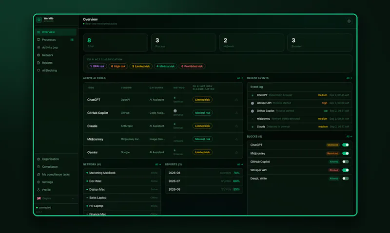
Task: Click the Organisation icon in sidebar
Action: (x=39, y=159)
